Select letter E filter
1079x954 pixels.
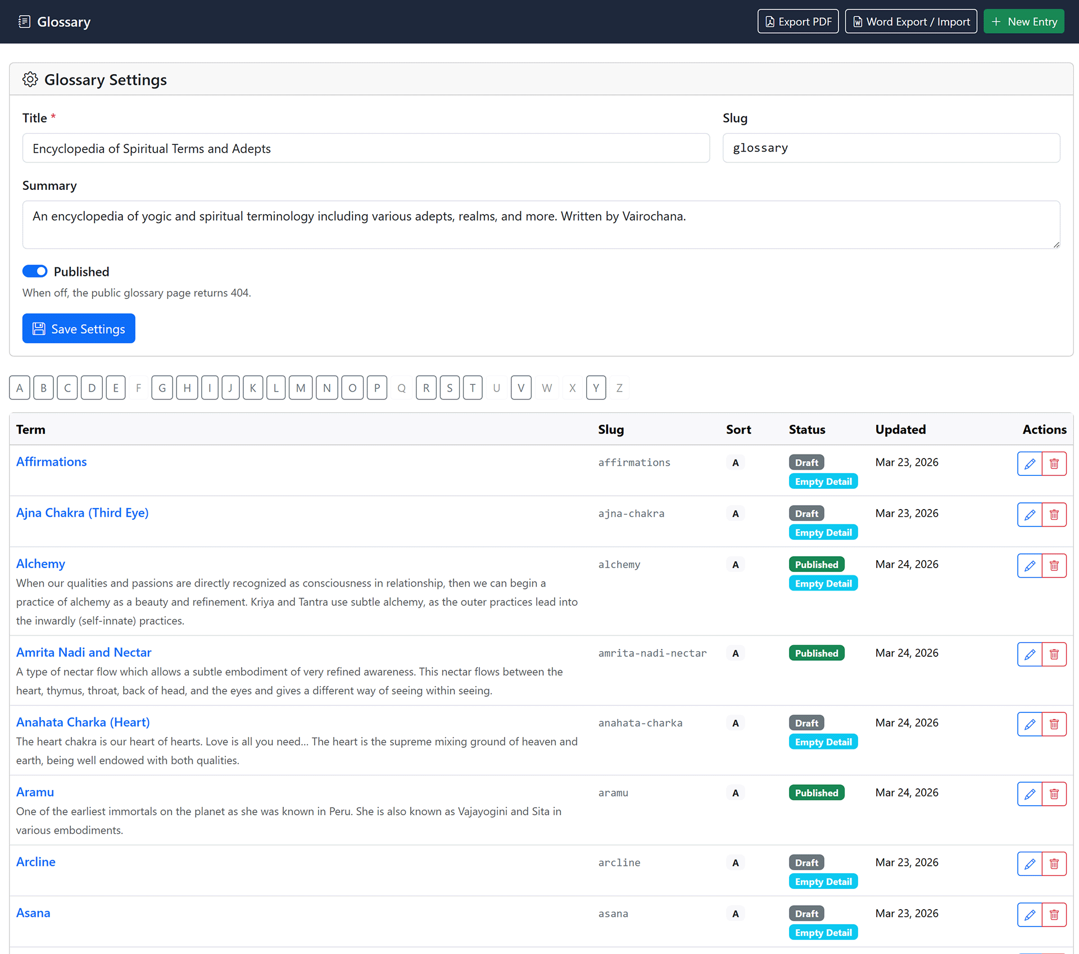116,388
